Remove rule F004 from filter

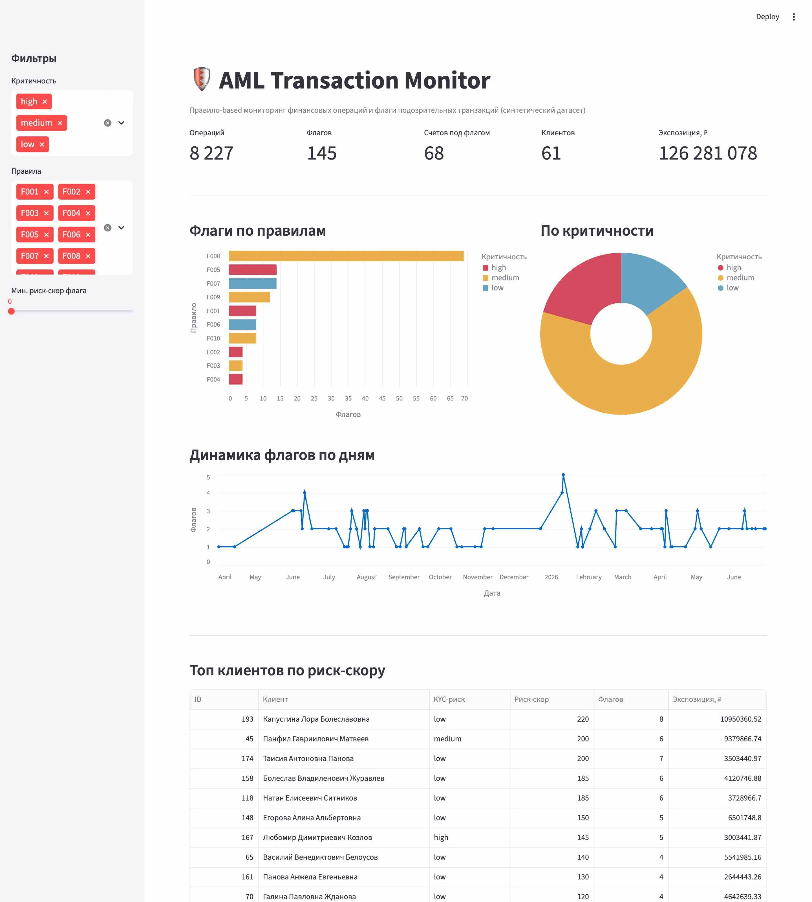[88, 213]
